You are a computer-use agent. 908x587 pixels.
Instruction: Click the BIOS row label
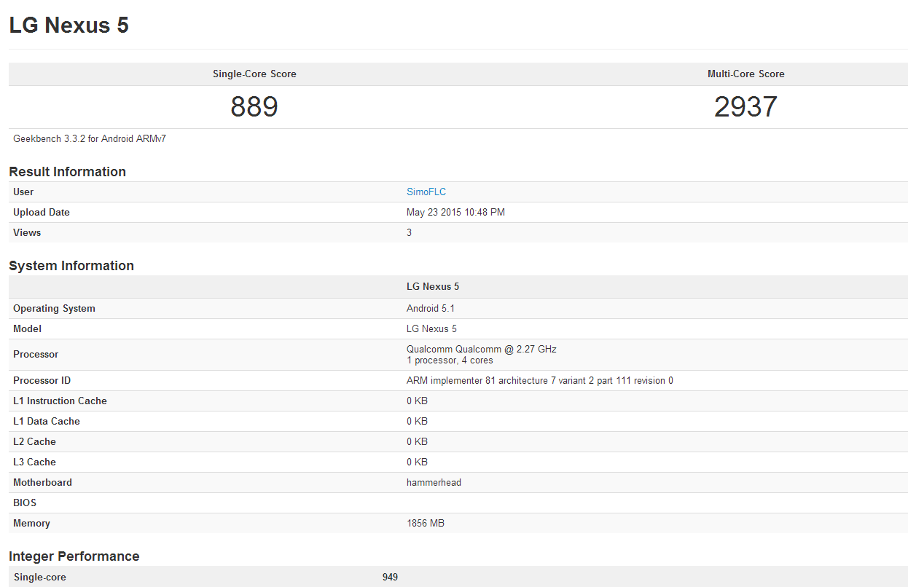click(x=25, y=503)
